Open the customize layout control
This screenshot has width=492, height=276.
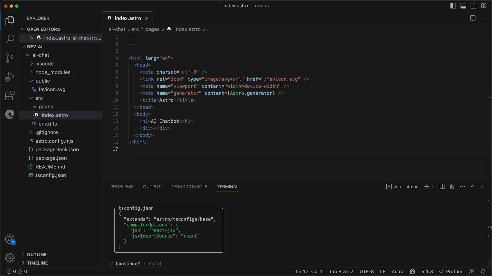484,6
